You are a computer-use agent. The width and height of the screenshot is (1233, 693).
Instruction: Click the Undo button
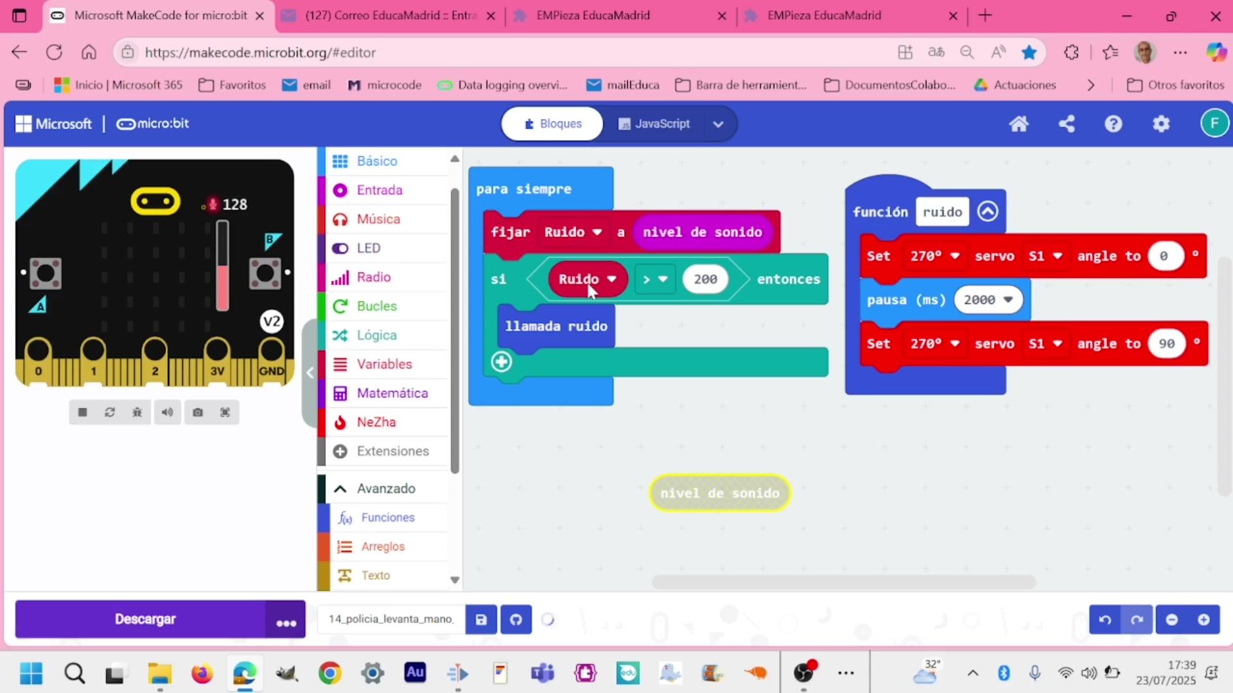pyautogui.click(x=1105, y=620)
